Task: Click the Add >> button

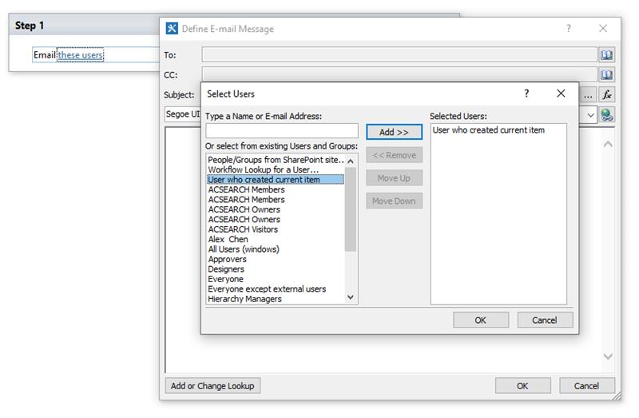Action: (x=394, y=132)
